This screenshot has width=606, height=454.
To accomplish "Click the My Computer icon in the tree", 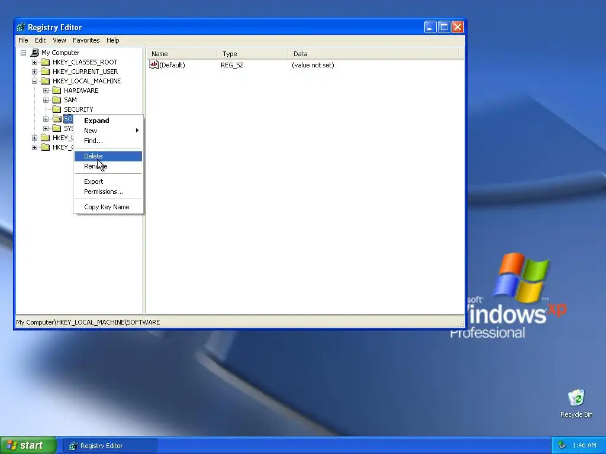I will point(35,53).
